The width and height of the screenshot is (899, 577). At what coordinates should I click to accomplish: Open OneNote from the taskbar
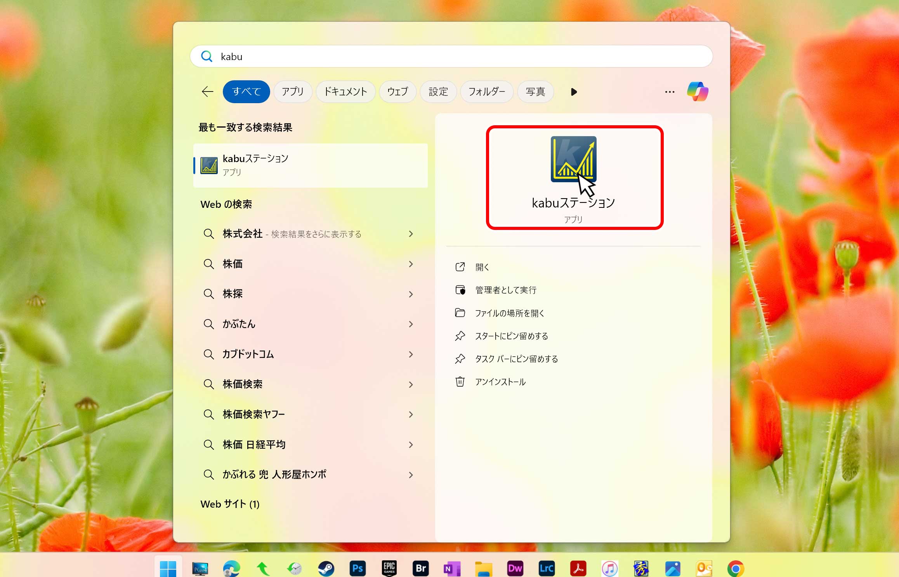tap(452, 569)
